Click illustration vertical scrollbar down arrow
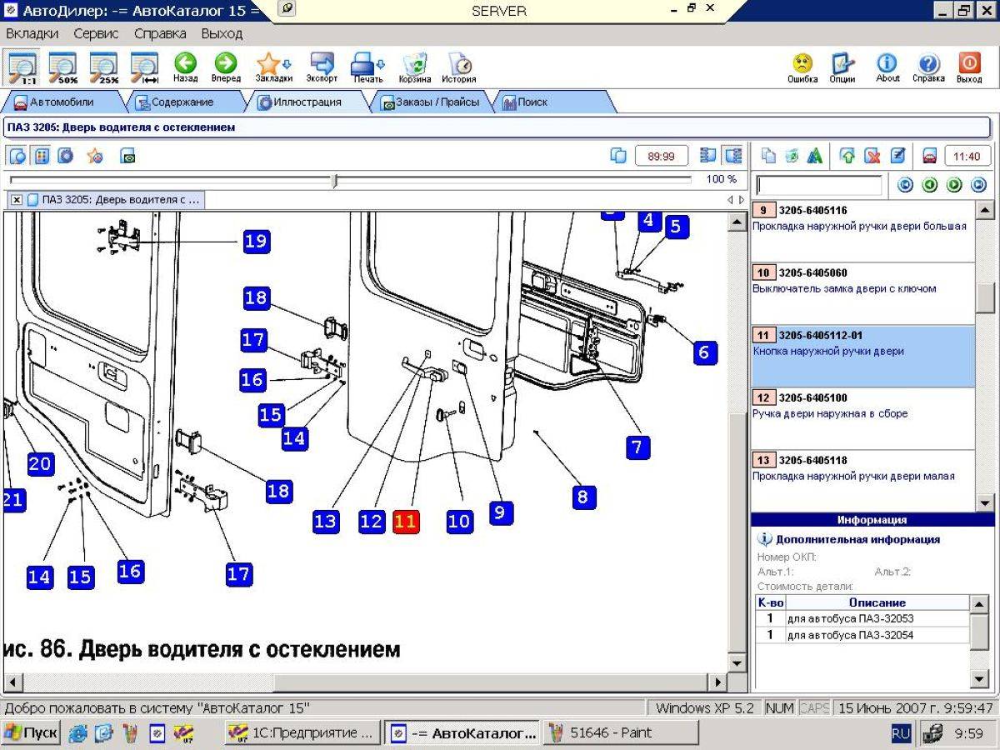1000x750 pixels. (736, 663)
